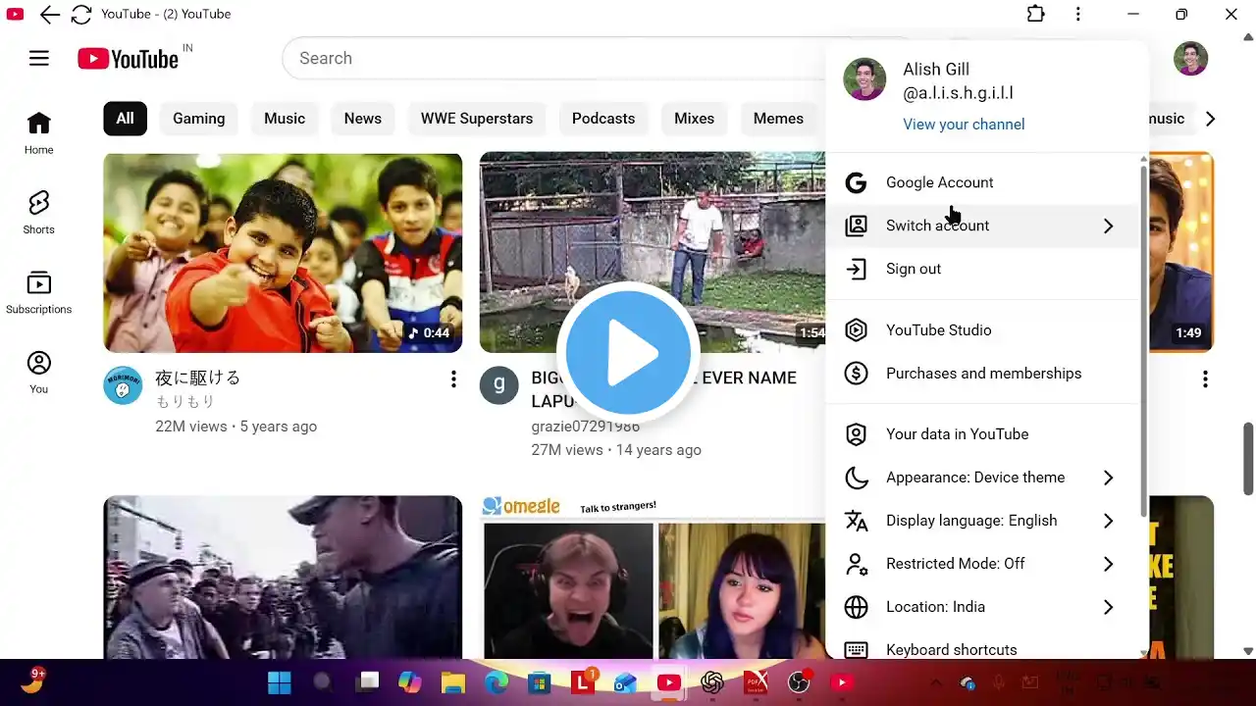Open Google Account settings

point(939,182)
